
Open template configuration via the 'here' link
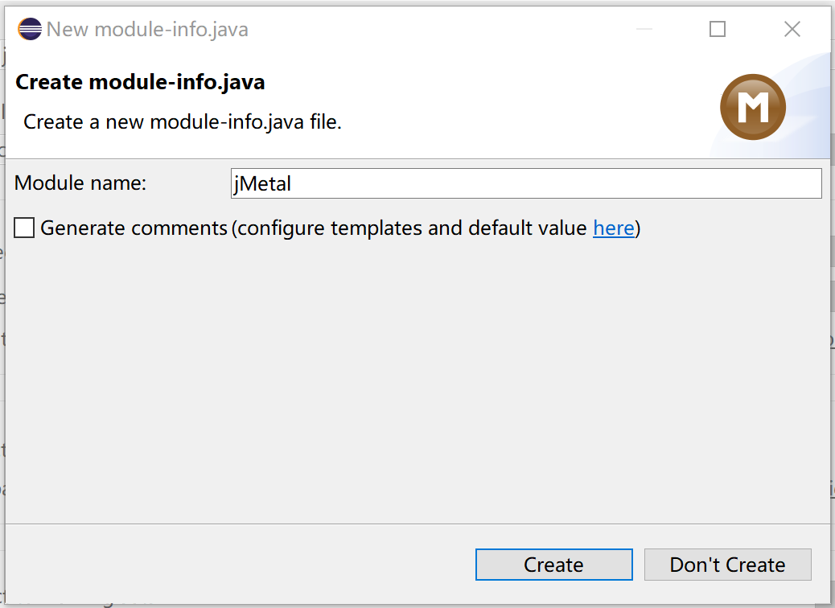[614, 228]
